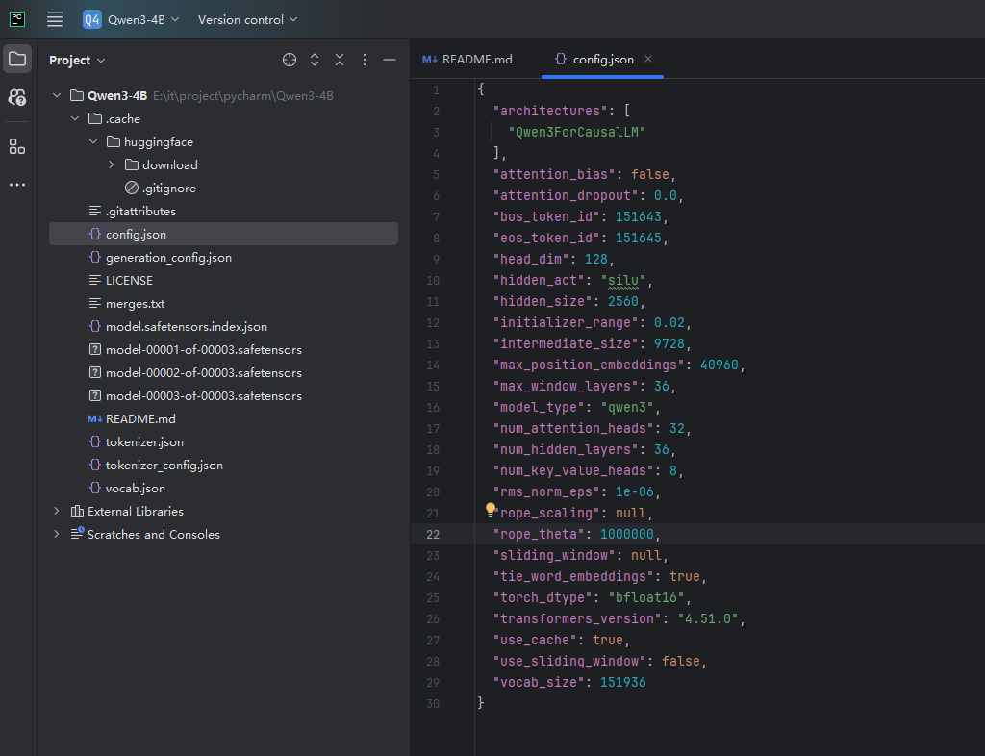The image size is (985, 756).
Task: Click Collapse All icon in Project panel
Action: click(x=340, y=60)
